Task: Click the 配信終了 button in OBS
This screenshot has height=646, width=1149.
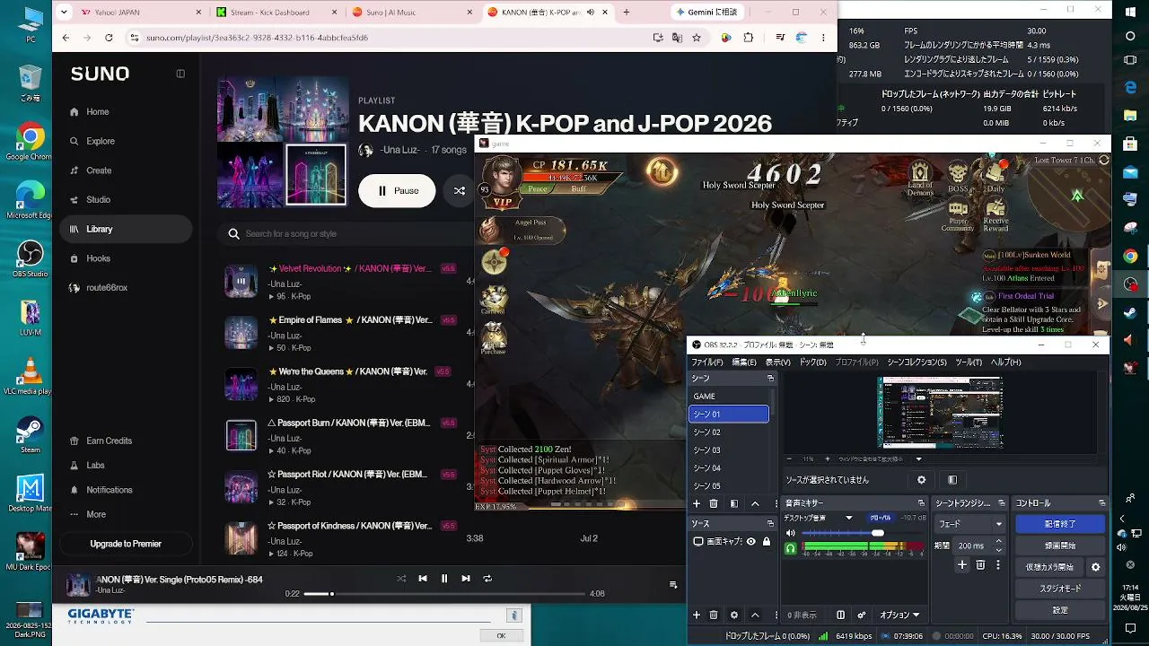Action: click(1060, 524)
